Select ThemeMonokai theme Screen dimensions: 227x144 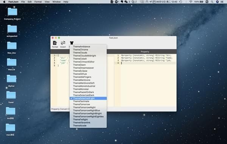coord(88,89)
